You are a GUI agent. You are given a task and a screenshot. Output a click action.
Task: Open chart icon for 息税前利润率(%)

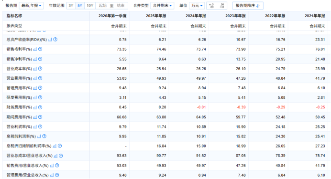(x=39, y=136)
